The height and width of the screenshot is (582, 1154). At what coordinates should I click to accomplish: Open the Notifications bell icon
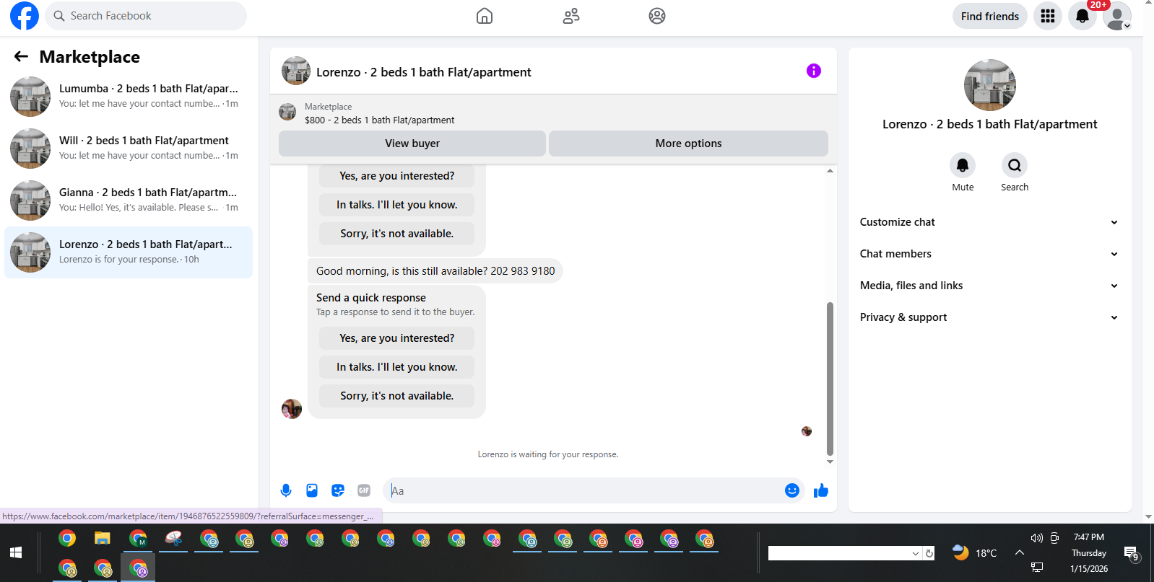tap(1083, 16)
